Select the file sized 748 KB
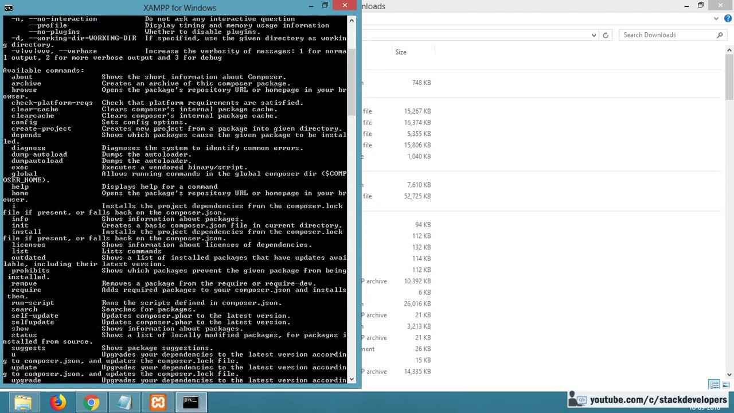This screenshot has width=734, height=413. coord(421,83)
